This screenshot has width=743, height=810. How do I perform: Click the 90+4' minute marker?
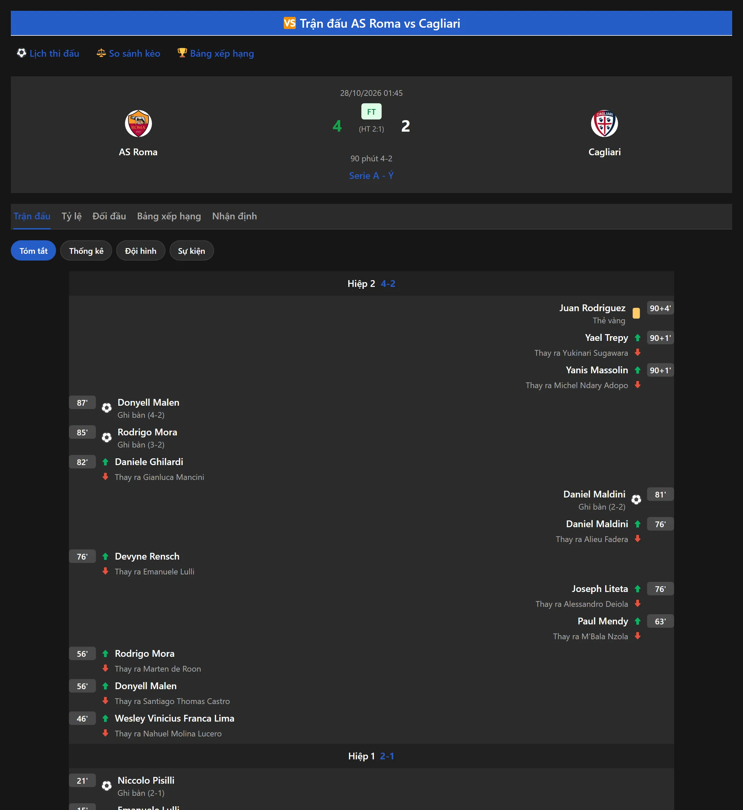click(660, 308)
